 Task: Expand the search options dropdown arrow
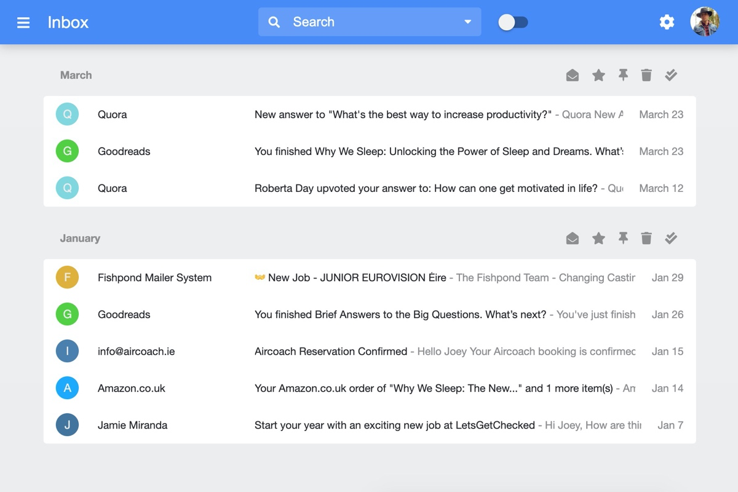467,22
